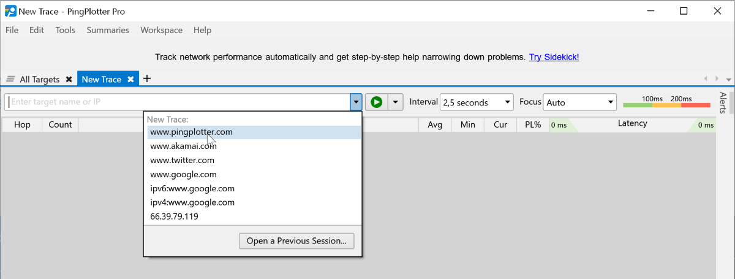Collapse the target name history dropdown arrow
735x279 pixels.
click(x=356, y=102)
